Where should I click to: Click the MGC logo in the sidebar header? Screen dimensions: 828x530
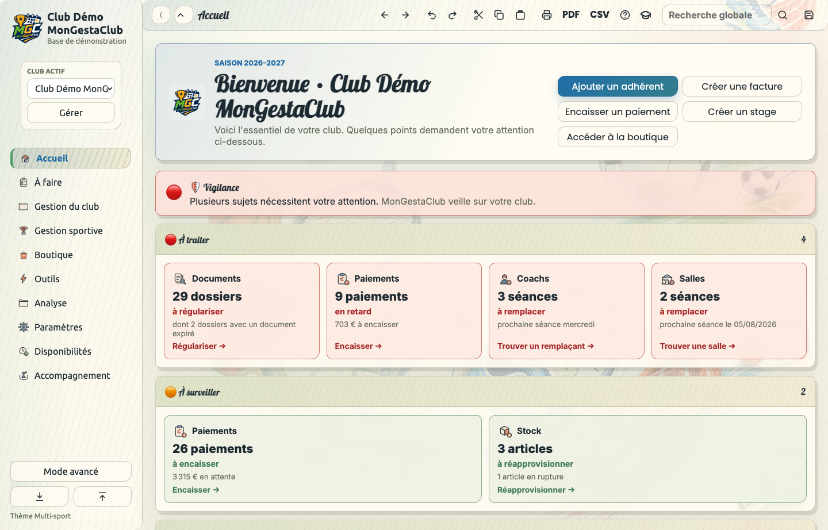click(x=27, y=28)
